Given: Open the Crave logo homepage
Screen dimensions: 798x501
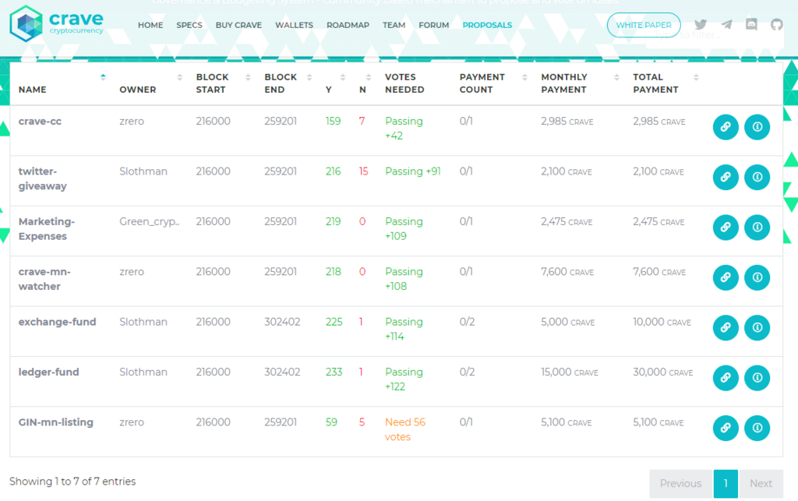Looking at the screenshot, I should coord(56,23).
